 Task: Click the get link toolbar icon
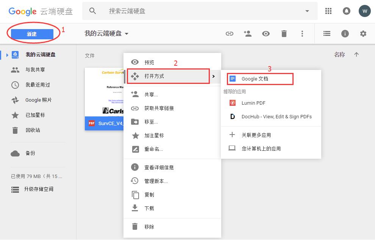pos(229,34)
